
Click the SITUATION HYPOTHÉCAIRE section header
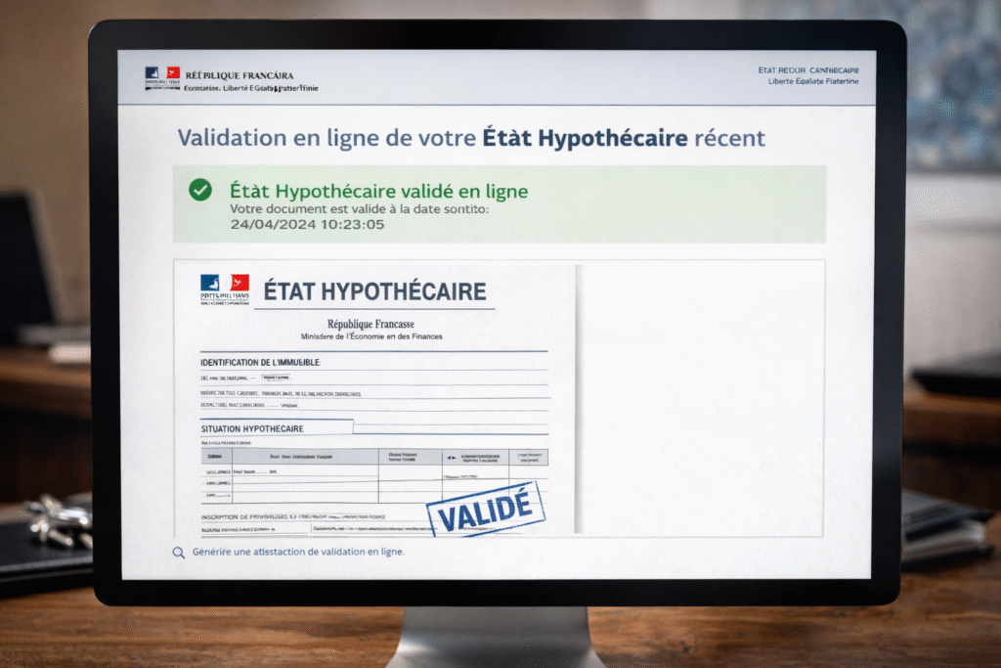tap(253, 427)
